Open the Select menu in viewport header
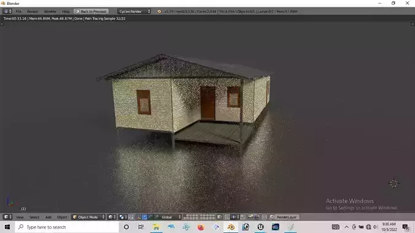Viewport: 415px width, 233px height. pos(34,217)
